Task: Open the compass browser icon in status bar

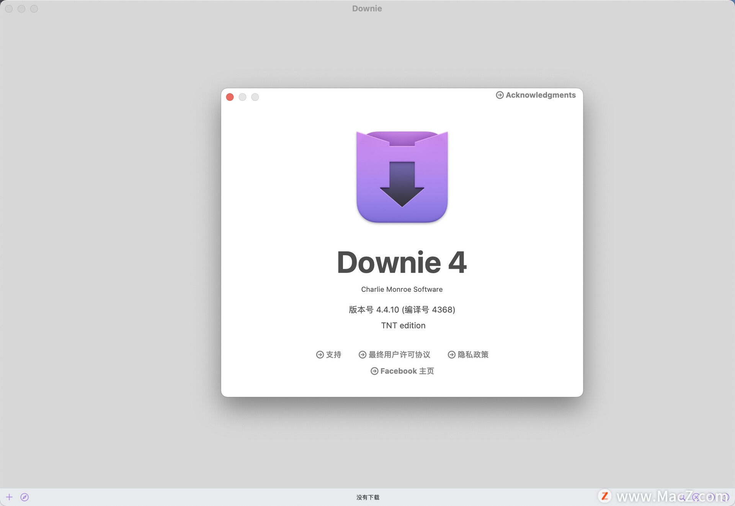Action: click(x=24, y=497)
